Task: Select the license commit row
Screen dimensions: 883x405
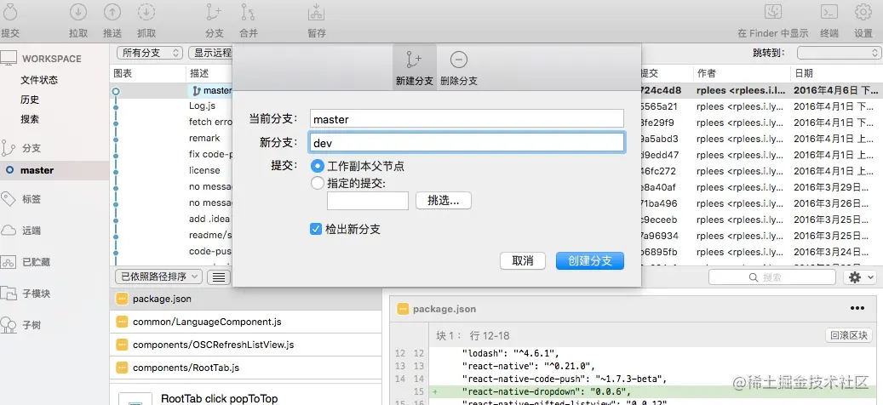Action: [204, 170]
